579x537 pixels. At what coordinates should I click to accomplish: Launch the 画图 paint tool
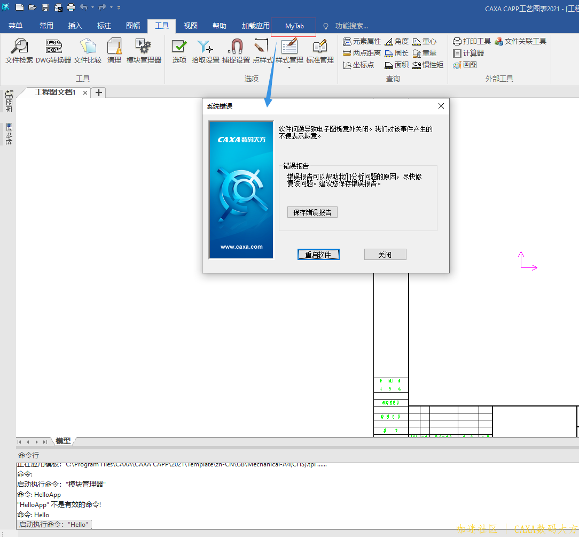465,65
